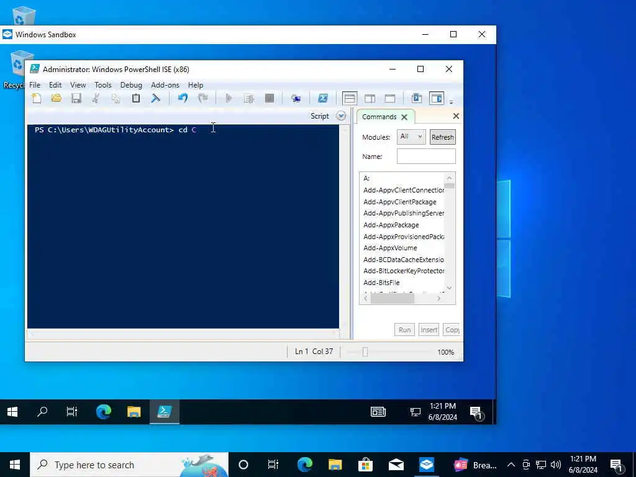The width and height of the screenshot is (636, 477).
Task: Show script pane maximized layout icon
Action: (390, 99)
